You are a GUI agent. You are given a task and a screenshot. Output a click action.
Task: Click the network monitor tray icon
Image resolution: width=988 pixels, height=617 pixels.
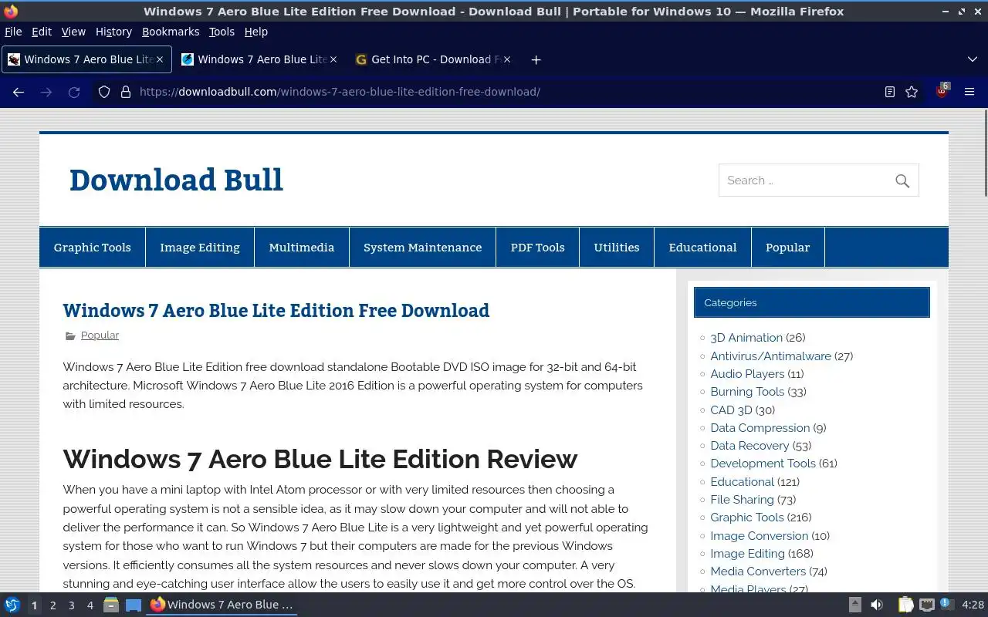[927, 605]
